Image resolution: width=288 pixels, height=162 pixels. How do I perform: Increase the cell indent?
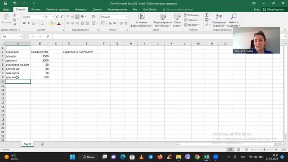(x=87, y=23)
